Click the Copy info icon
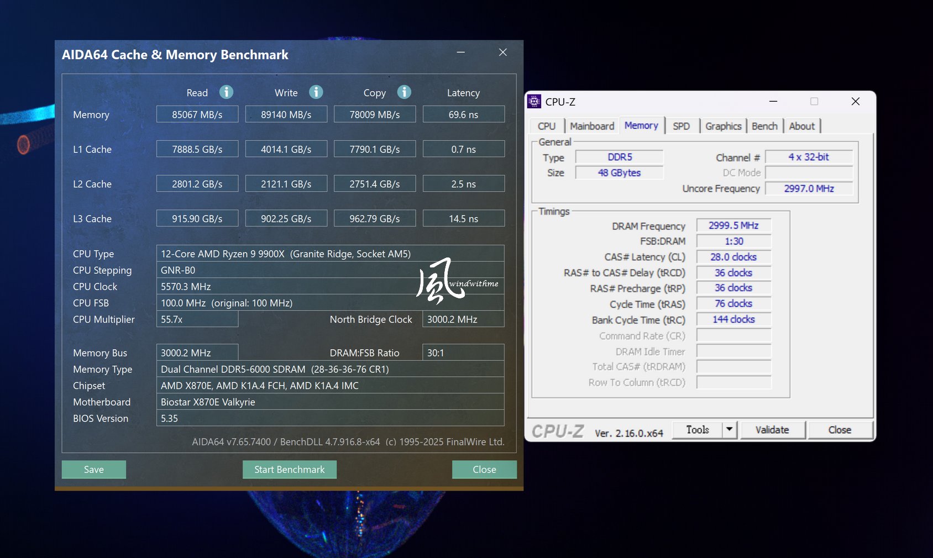Image resolution: width=933 pixels, height=558 pixels. click(404, 92)
